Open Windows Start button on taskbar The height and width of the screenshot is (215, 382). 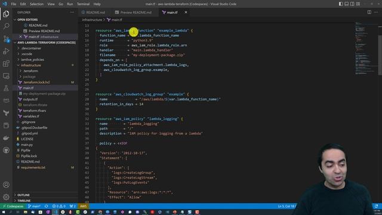pos(4,212)
